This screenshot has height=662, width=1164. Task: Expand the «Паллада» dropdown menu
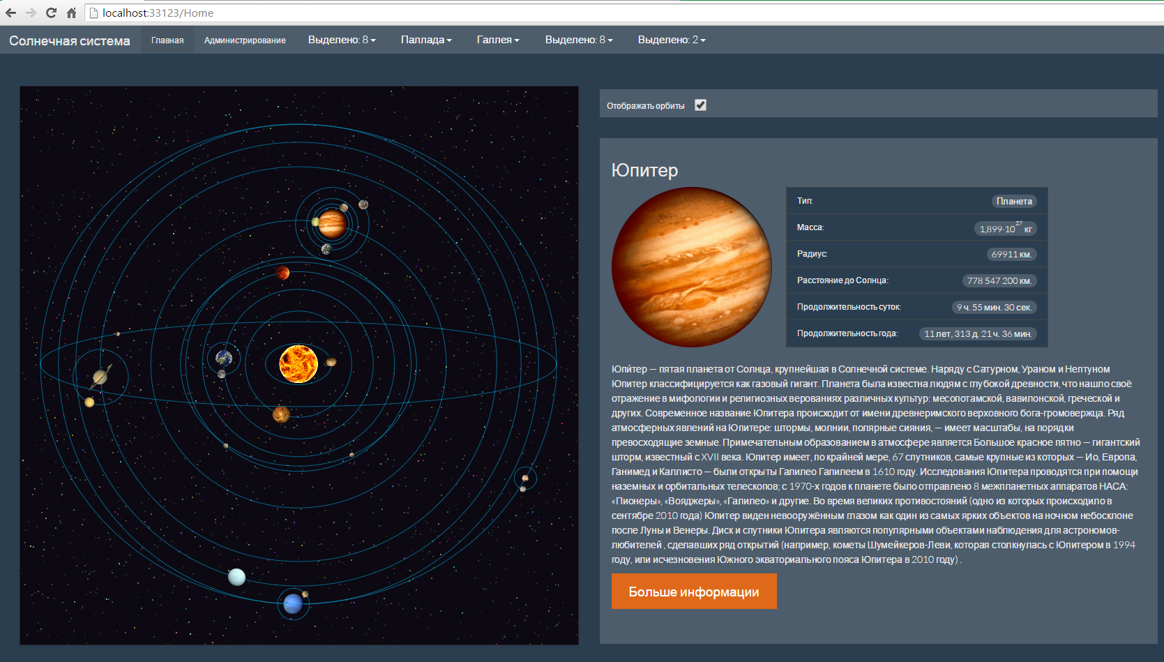point(426,40)
